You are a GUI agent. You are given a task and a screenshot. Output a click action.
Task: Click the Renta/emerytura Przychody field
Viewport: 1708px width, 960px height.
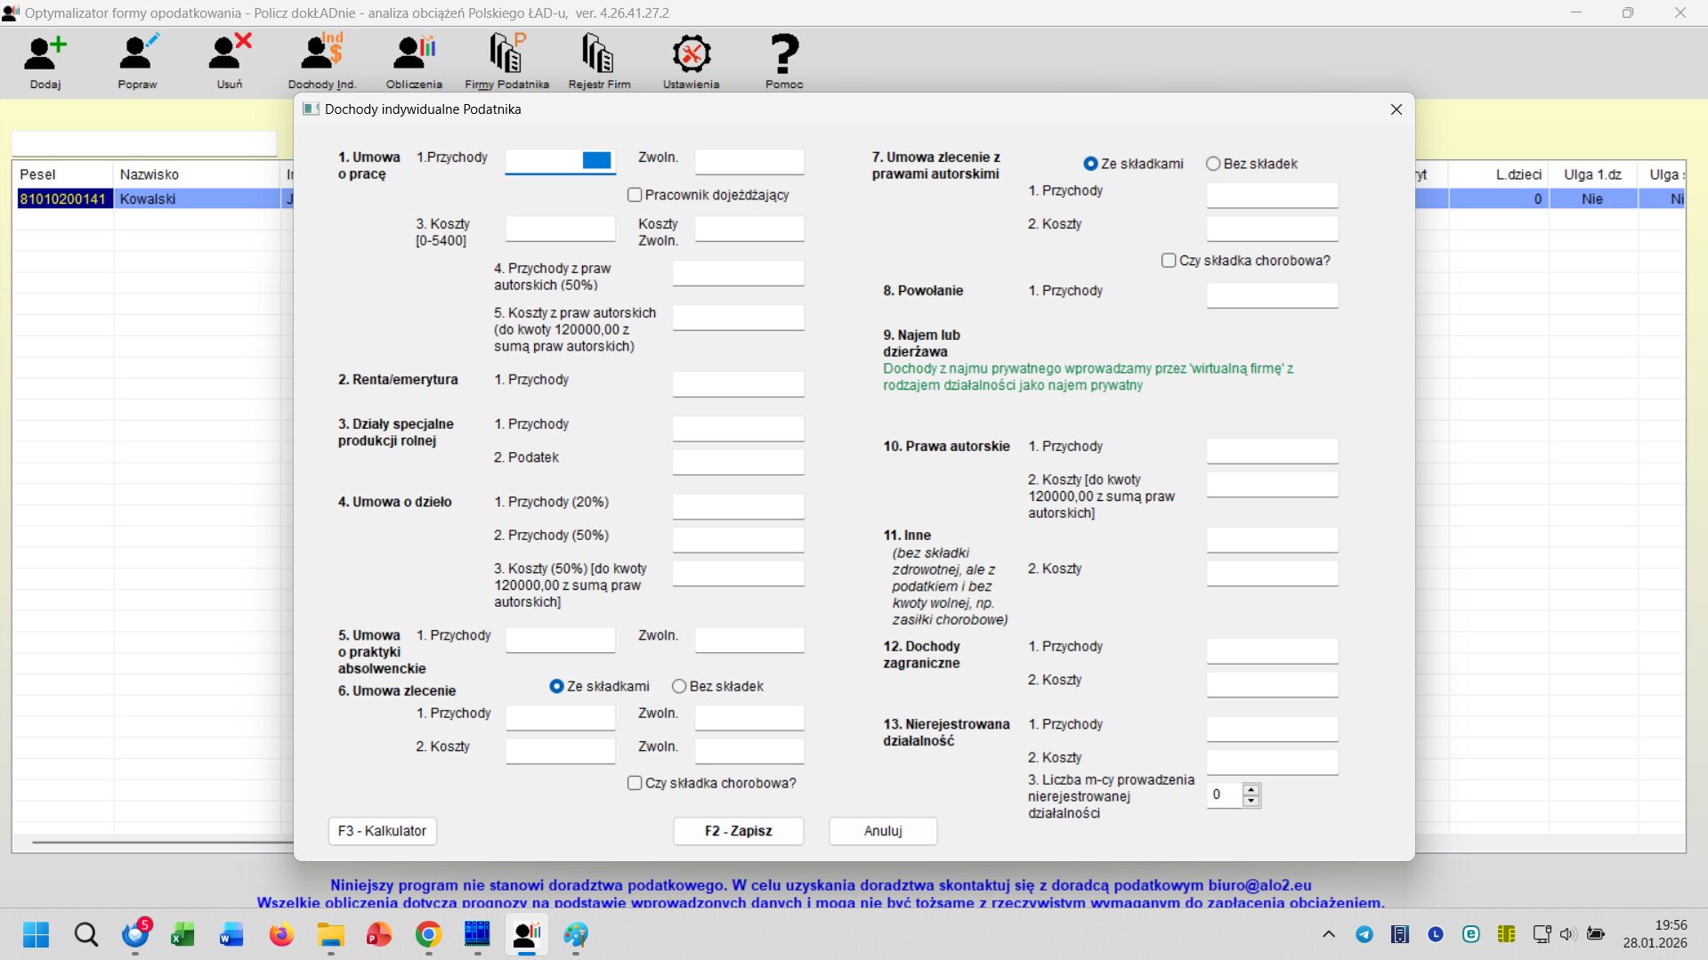(x=738, y=383)
